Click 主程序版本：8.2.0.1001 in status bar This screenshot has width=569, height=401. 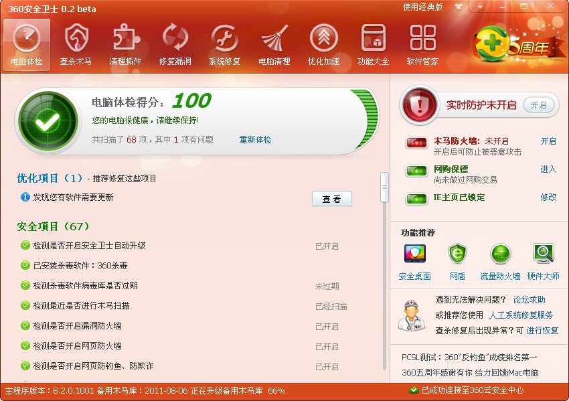pos(50,391)
